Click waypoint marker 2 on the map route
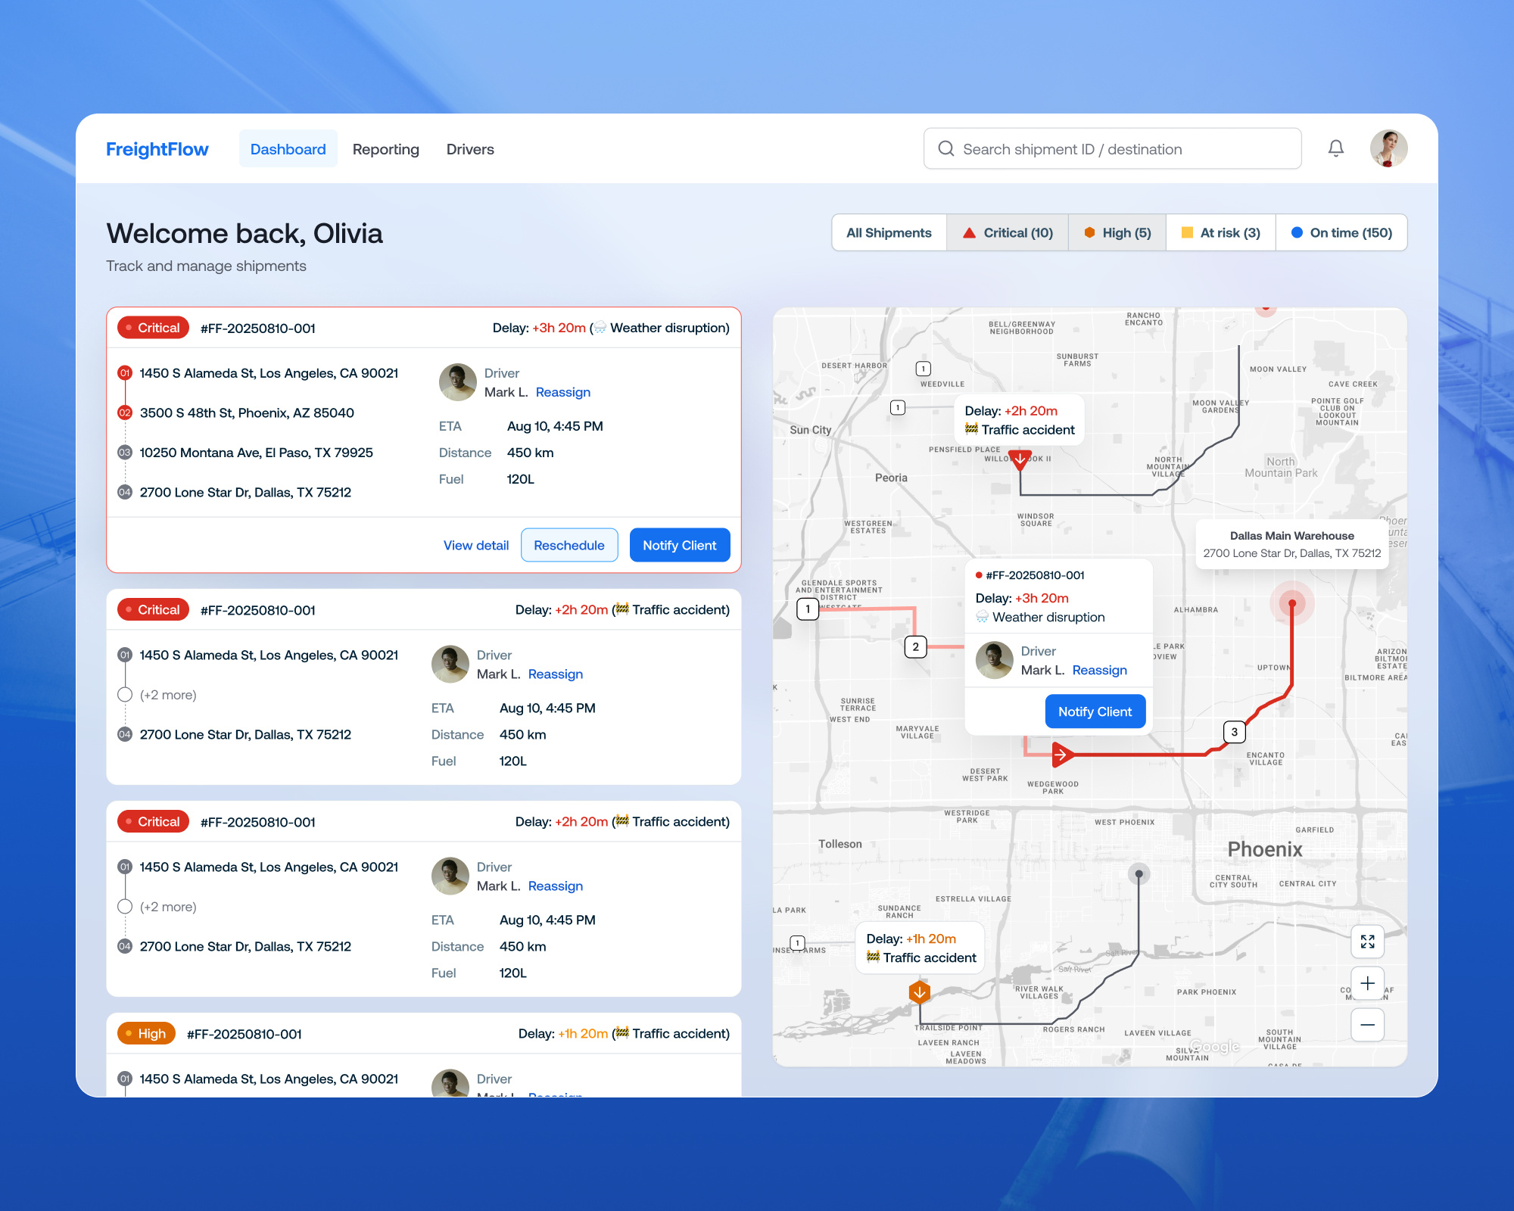Viewport: 1514px width, 1211px height. (915, 646)
